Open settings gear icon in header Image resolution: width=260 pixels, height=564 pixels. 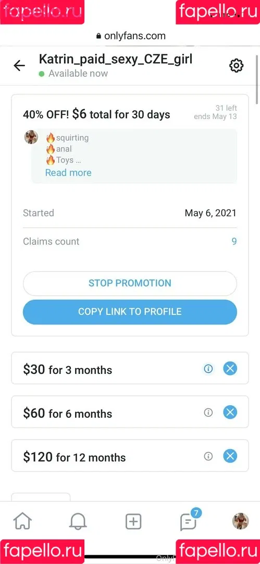(237, 65)
